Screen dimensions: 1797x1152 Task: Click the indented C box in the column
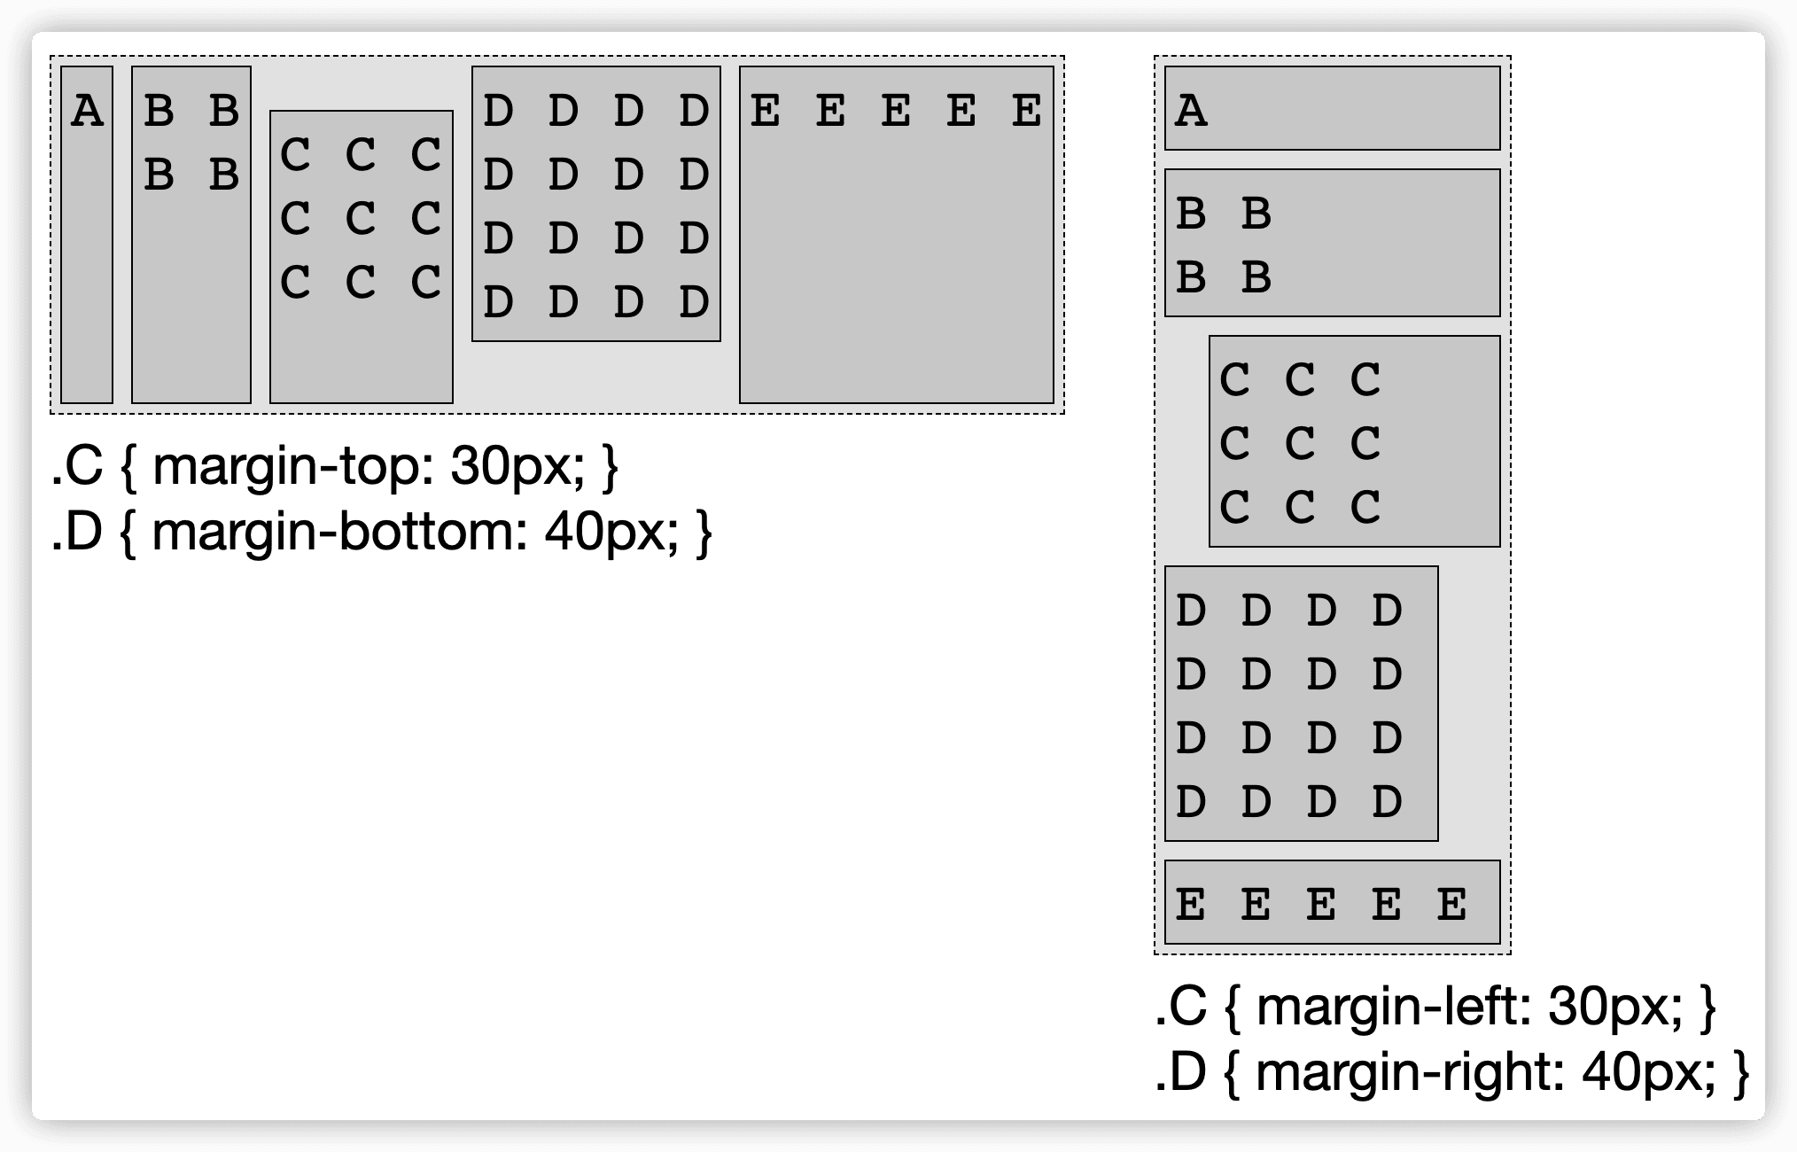coord(1355,441)
